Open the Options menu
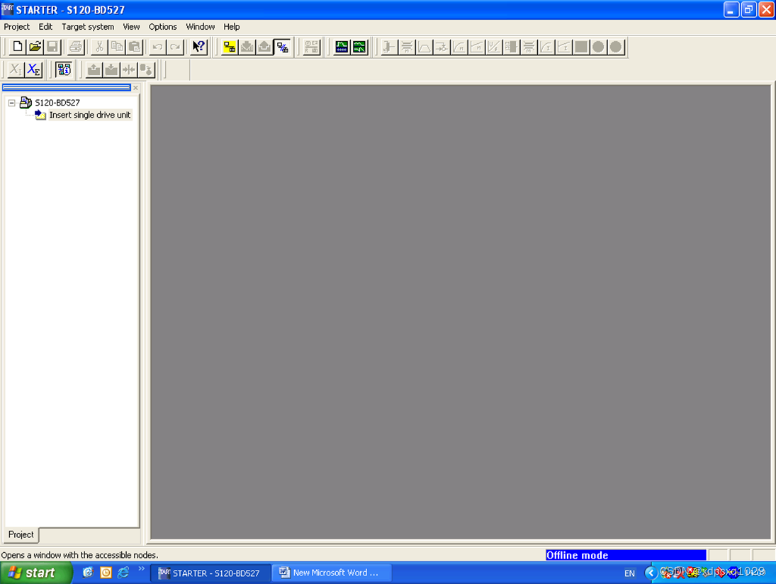Image resolution: width=776 pixels, height=584 pixels. 163,27
